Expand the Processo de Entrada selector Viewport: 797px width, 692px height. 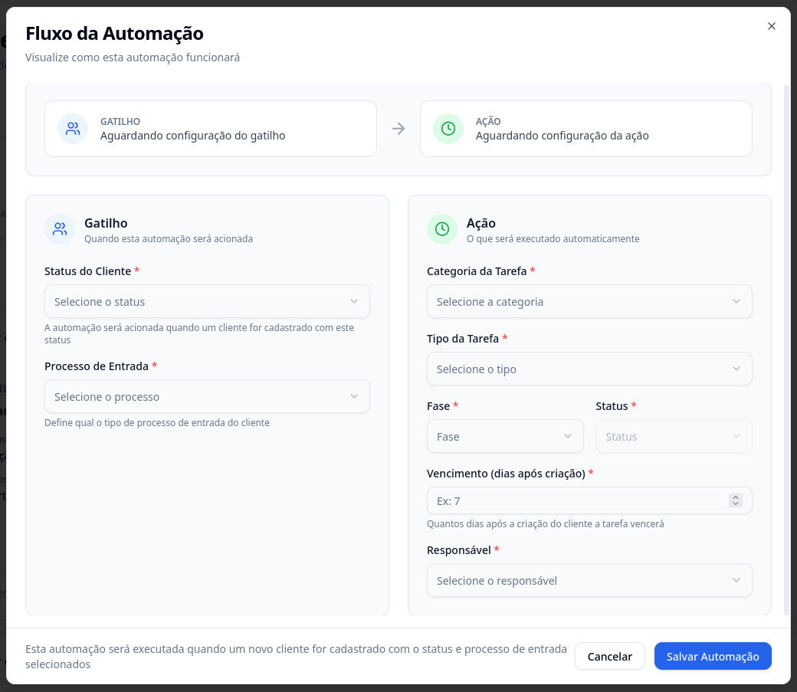(x=207, y=397)
